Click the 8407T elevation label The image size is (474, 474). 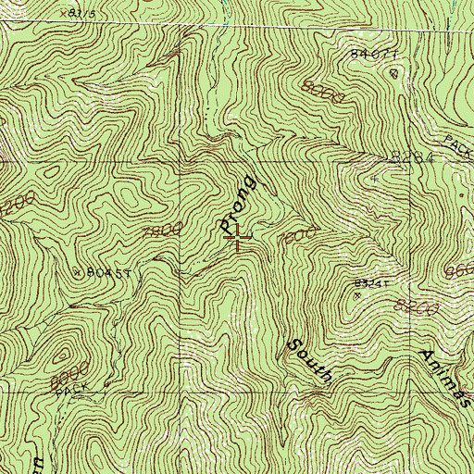point(374,55)
